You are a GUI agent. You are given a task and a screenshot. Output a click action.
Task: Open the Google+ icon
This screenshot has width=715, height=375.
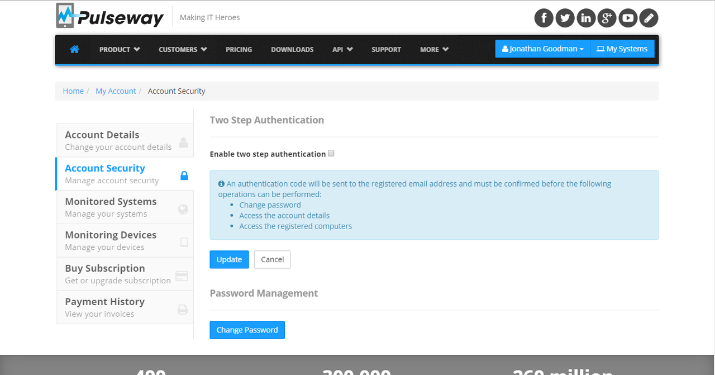tap(607, 17)
